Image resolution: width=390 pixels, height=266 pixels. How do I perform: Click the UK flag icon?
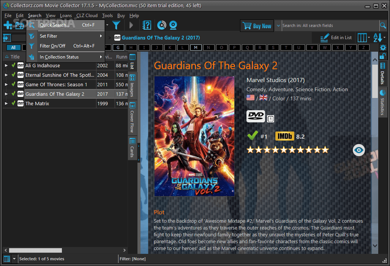tap(263, 98)
